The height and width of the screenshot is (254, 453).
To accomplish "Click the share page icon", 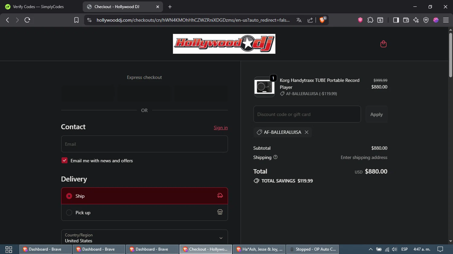I will pos(310,20).
